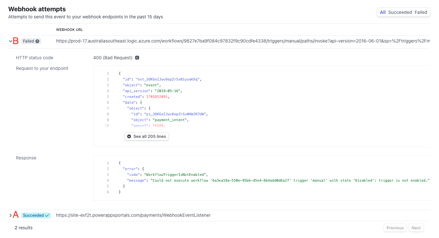Collapse the failed Azure webhook attempt
This screenshot has width=439, height=238.
pos(10,41)
